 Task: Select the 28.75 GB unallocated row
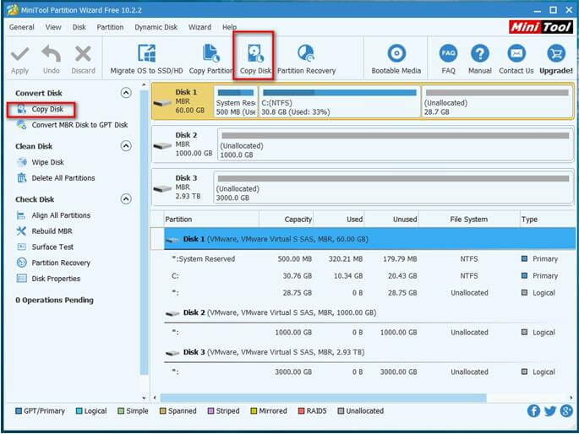[x=369, y=293]
